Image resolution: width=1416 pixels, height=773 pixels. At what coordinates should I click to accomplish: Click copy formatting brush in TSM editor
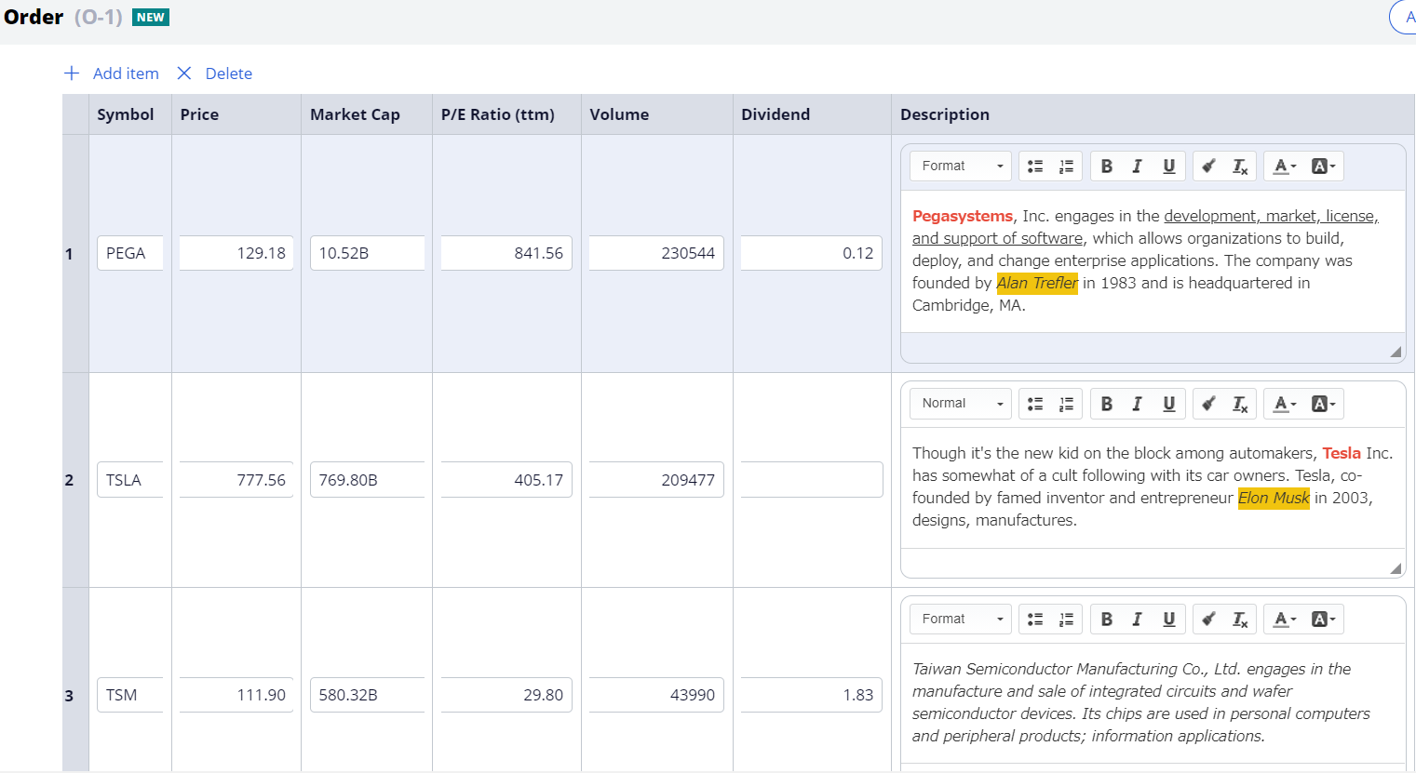[1208, 620]
